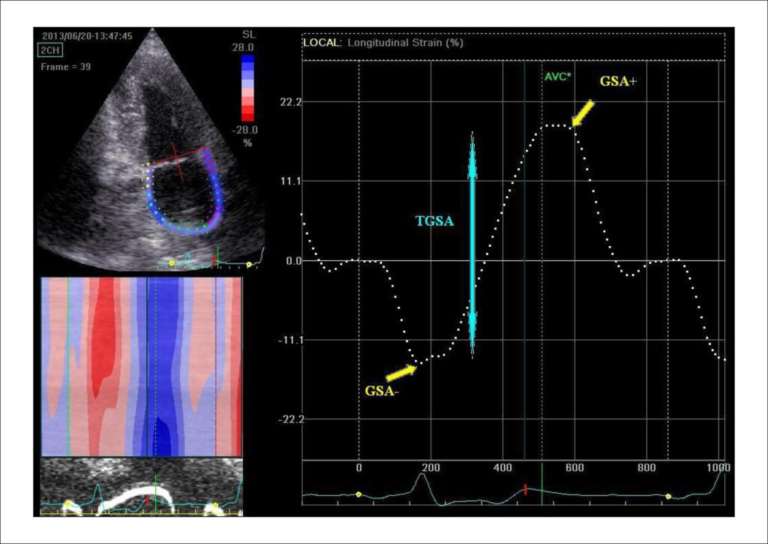768x544 pixels.
Task: Click the M-mode strip below color map
Action: click(142, 487)
